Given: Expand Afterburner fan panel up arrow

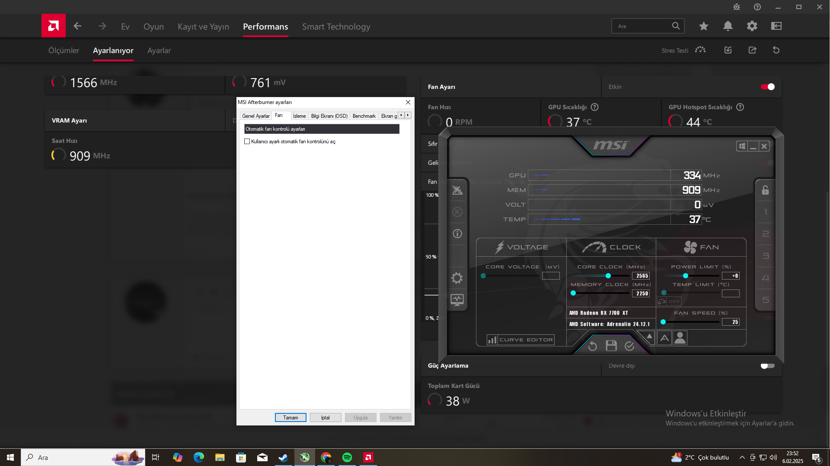Looking at the screenshot, I should [649, 337].
